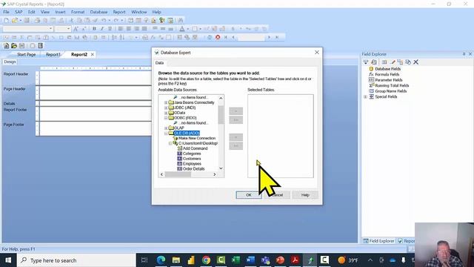Click the Print icon in the toolbar

(x=37, y=20)
